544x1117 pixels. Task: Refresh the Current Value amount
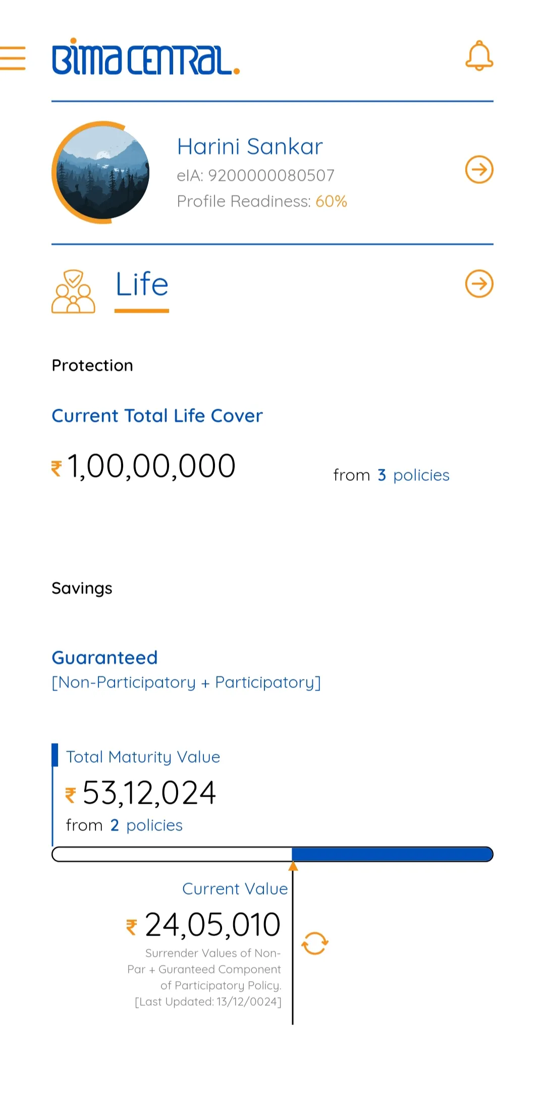pos(315,943)
